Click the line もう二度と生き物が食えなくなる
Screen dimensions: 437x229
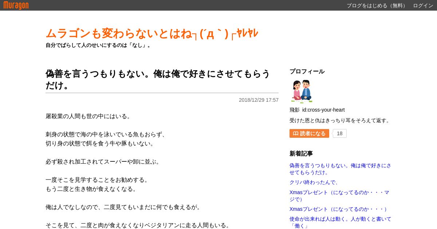[92, 189]
